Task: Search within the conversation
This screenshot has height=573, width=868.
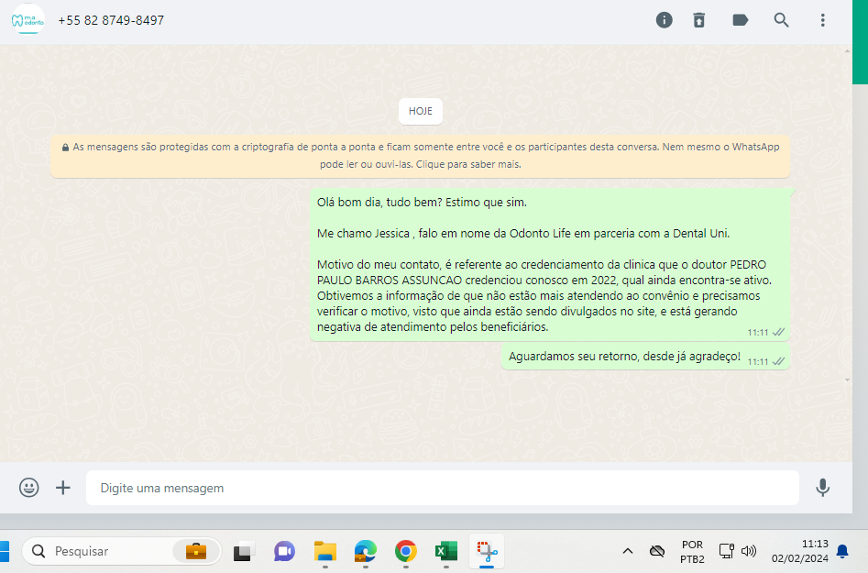Action: (x=781, y=20)
